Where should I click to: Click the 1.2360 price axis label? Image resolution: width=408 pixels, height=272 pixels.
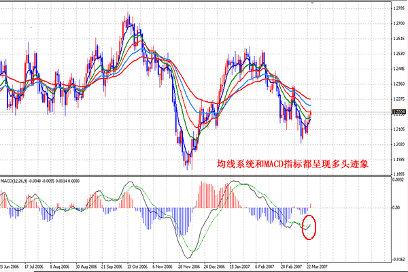click(399, 84)
